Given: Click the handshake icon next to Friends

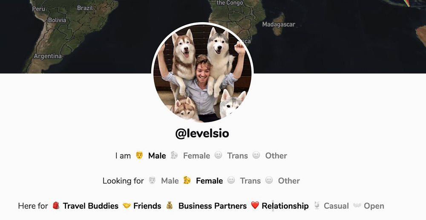Looking at the screenshot, I should (127, 206).
